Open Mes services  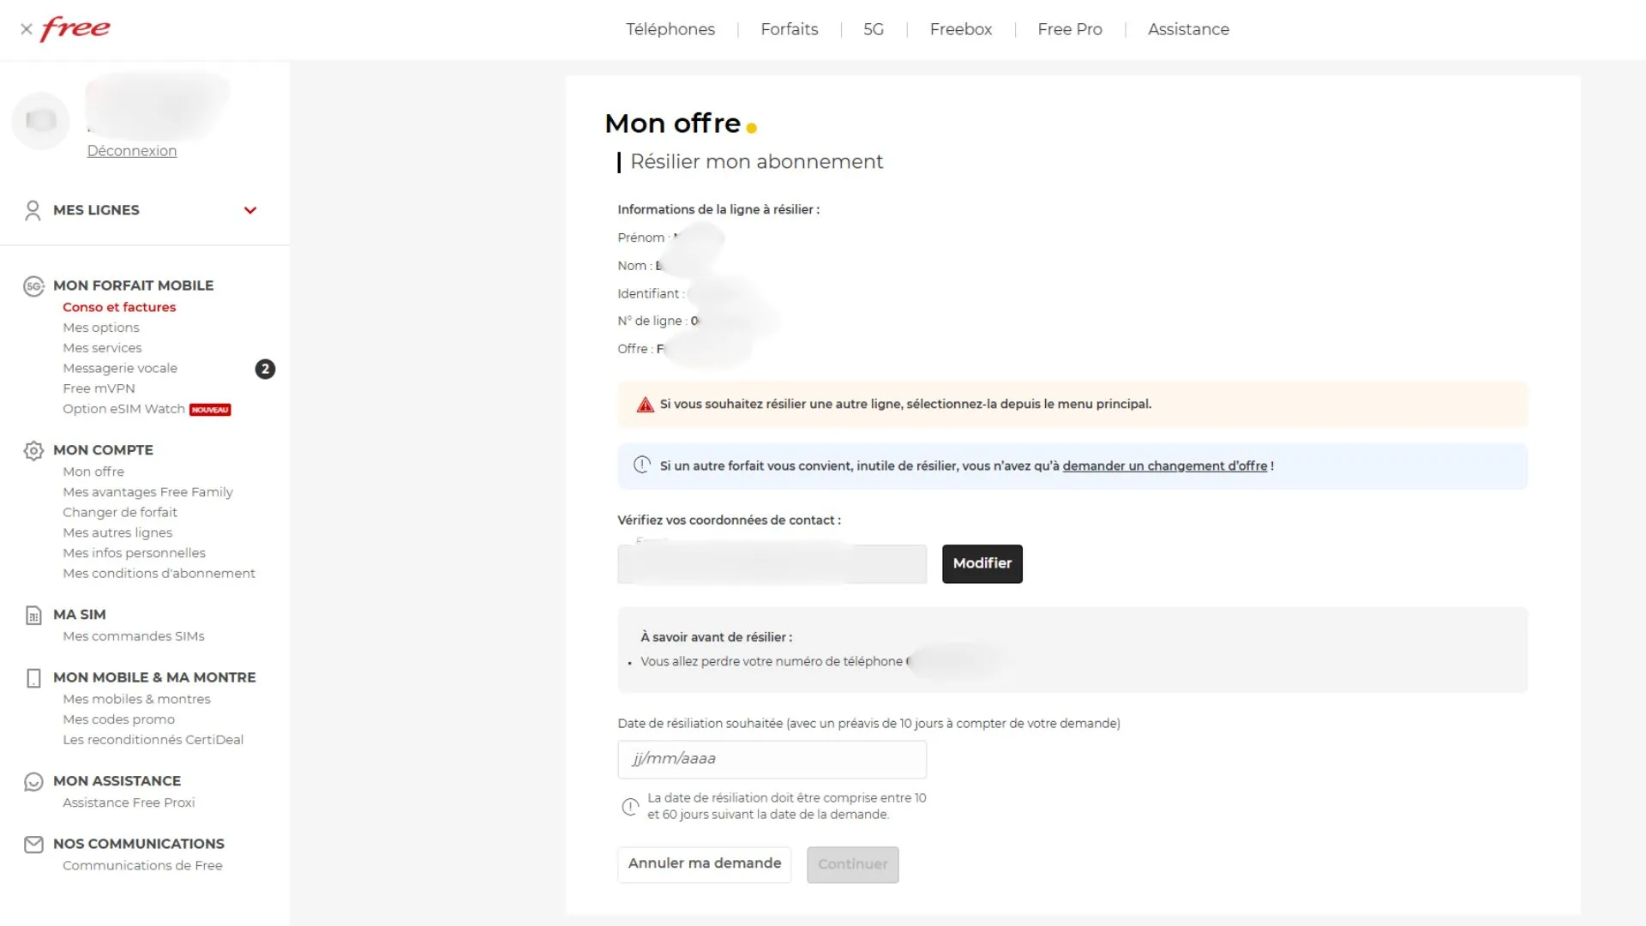coord(102,348)
